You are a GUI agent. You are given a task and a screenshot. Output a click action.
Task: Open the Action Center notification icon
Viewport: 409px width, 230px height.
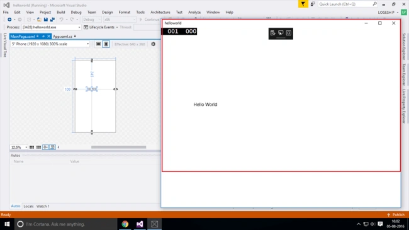point(380,224)
